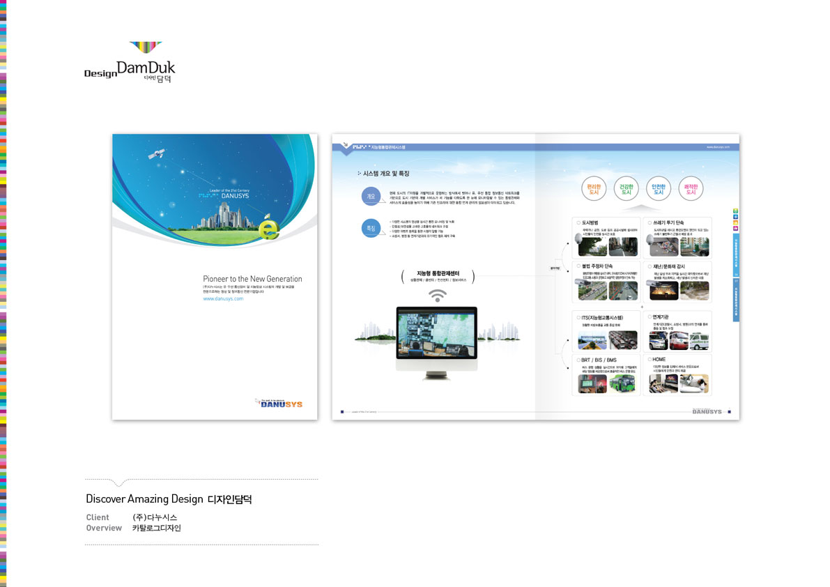Viewport: 830px width, 587px height.
Task: Click the '건강한 도시' circle
Action: (x=627, y=189)
